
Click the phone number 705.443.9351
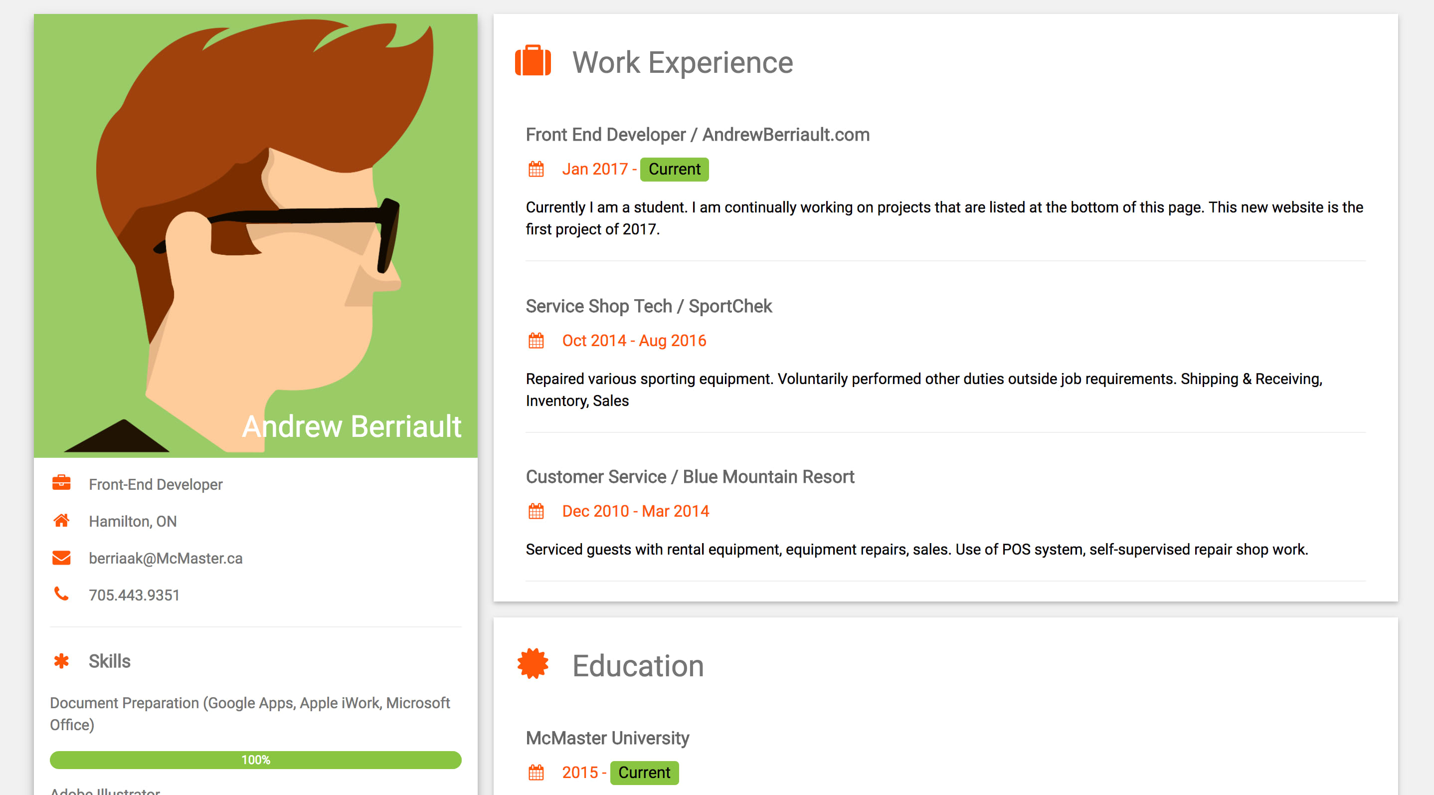click(x=134, y=595)
